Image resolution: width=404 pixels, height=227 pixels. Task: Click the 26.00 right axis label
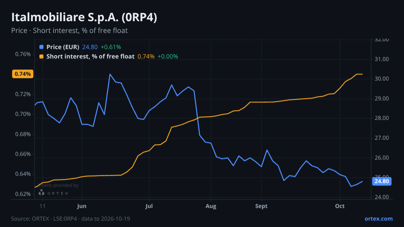click(382, 158)
